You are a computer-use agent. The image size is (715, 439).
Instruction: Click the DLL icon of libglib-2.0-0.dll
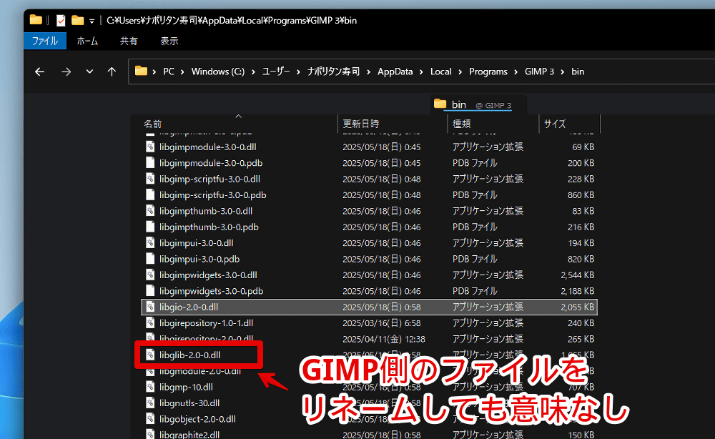(150, 355)
